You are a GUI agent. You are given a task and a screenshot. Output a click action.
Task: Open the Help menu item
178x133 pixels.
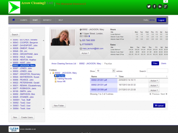(x=61, y=20)
